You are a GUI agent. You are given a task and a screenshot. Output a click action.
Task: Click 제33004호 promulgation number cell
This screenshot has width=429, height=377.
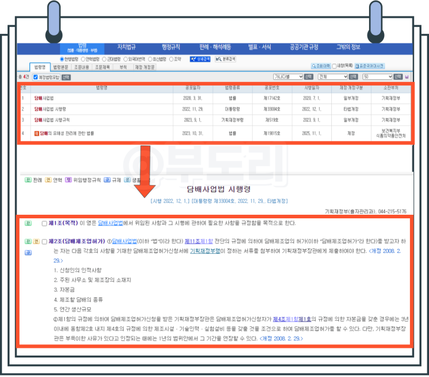point(272,109)
